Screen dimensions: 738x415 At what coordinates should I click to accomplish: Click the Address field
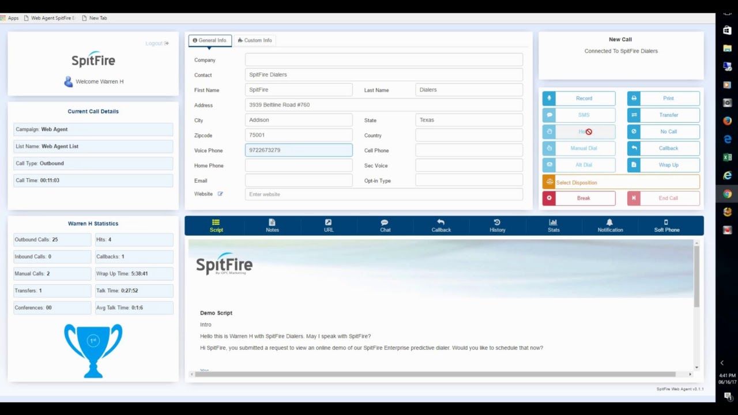384,105
